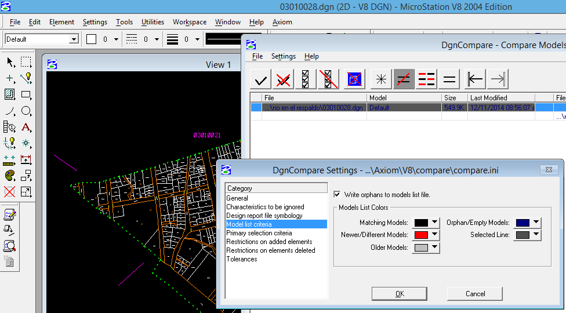Select the General category
This screenshot has width=566, height=313.
click(x=237, y=198)
